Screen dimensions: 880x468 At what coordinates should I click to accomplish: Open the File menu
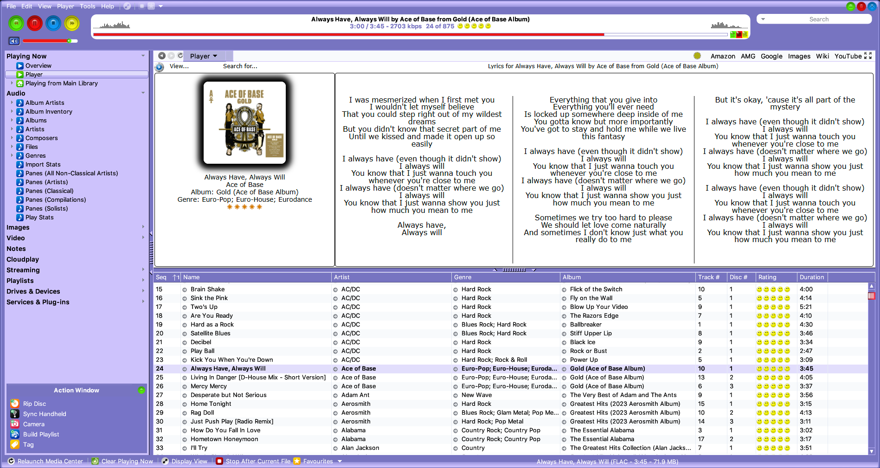(x=11, y=6)
